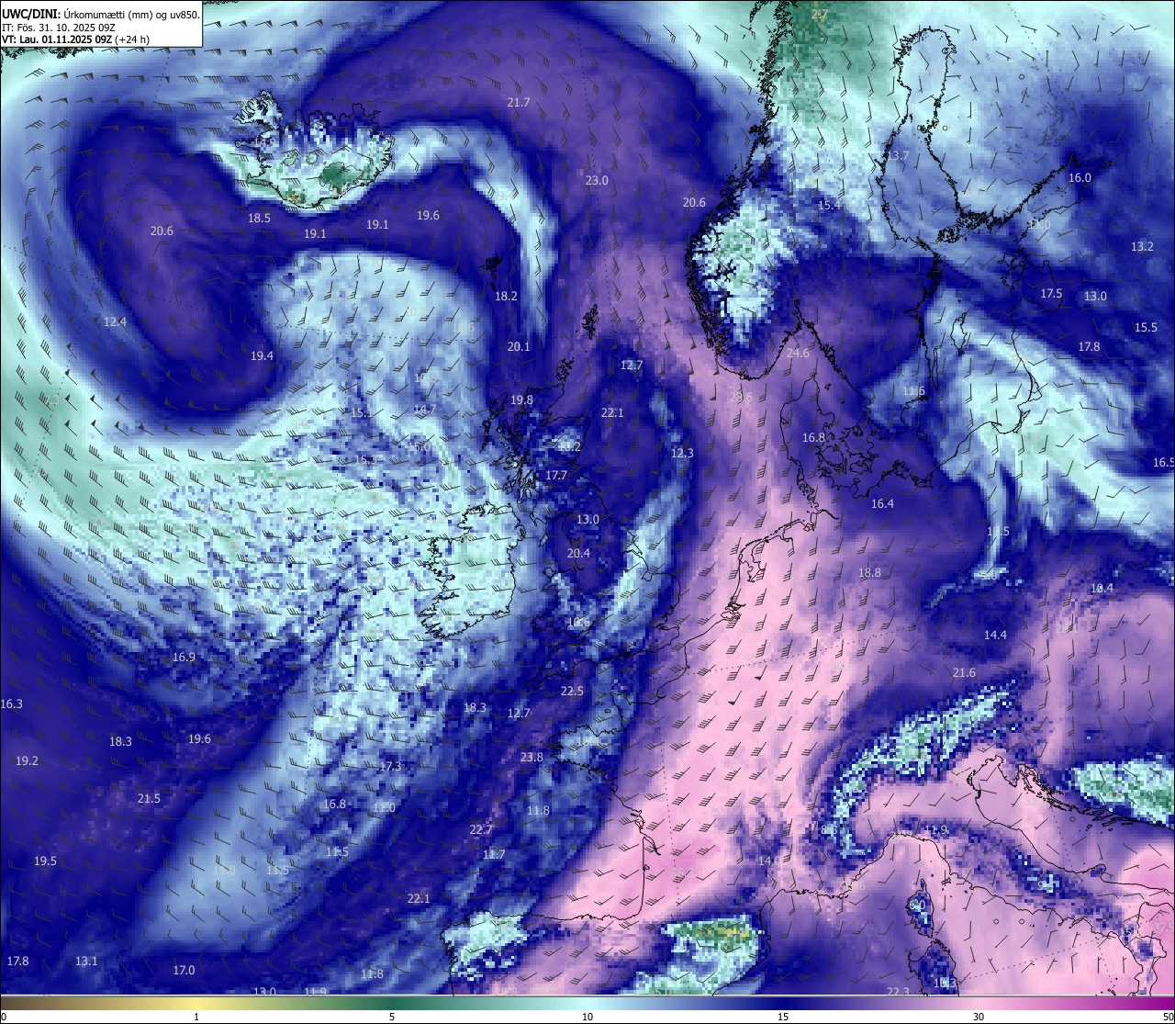Screen dimensions: 1175x1024
Task: Click the 22.7 value label
Action: click(x=481, y=829)
